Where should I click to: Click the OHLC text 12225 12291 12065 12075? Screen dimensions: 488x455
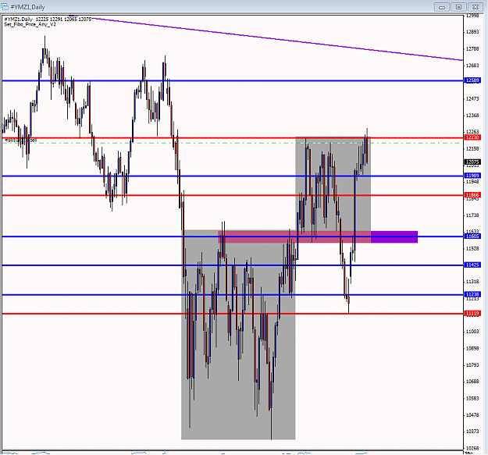pyautogui.click(x=63, y=20)
